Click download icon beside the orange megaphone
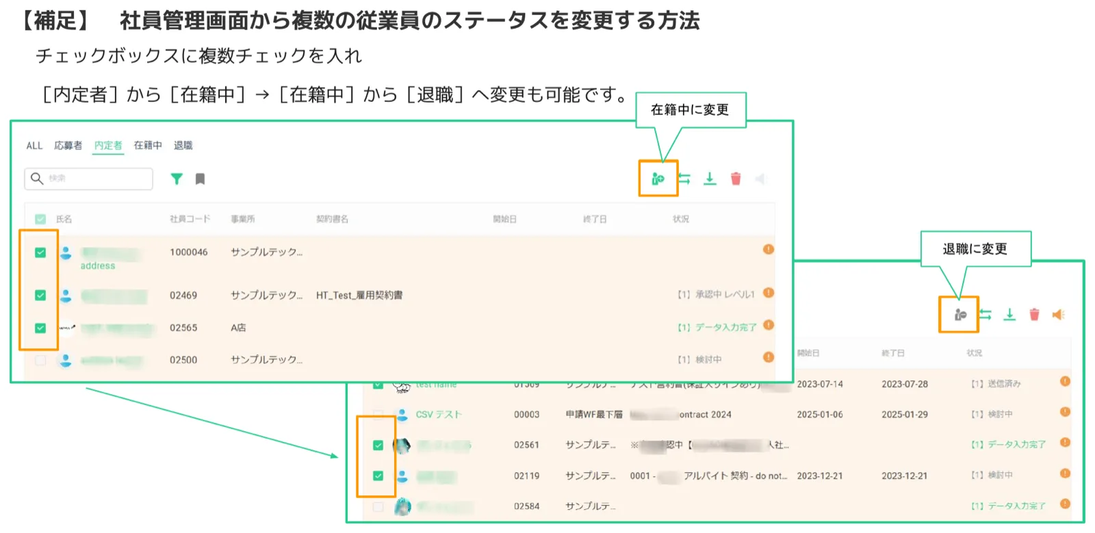 tap(1009, 315)
